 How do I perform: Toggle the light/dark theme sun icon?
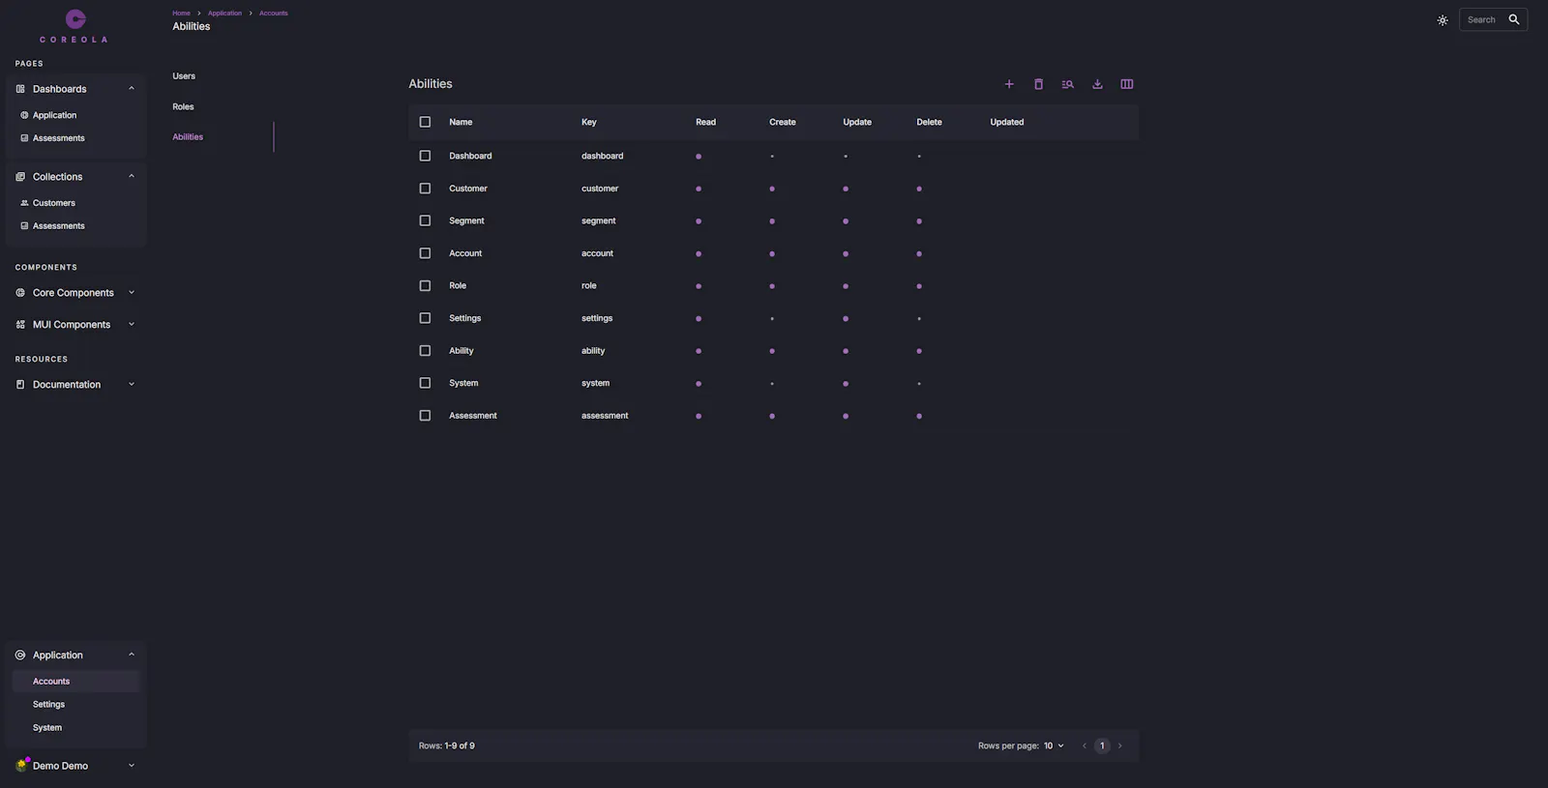point(1443,20)
